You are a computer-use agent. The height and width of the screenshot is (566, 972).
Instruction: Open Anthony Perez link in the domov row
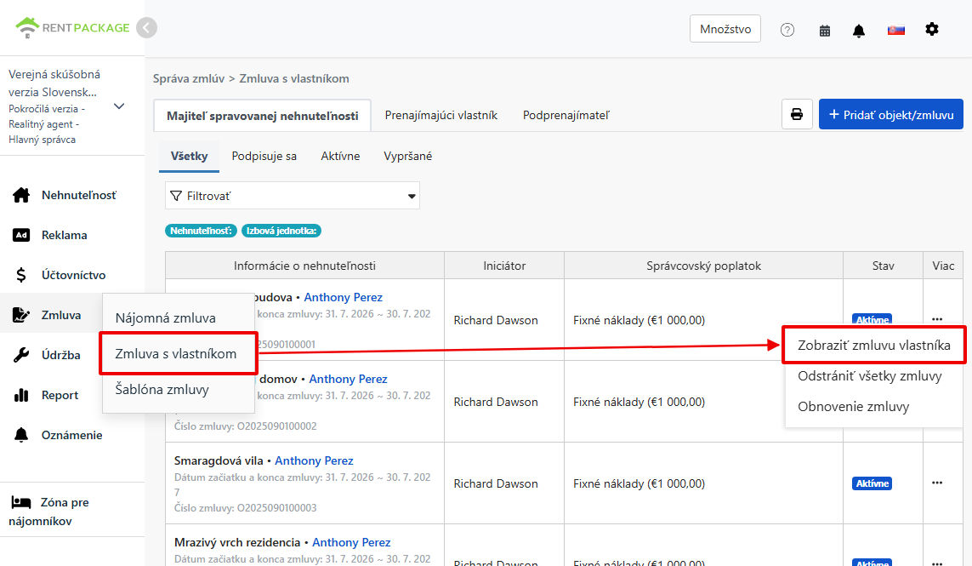pos(348,379)
